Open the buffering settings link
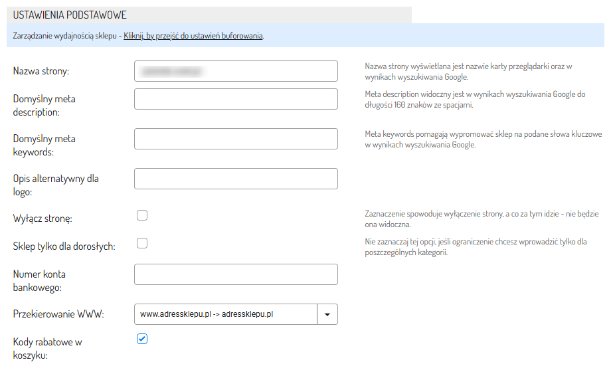The width and height of the screenshot is (611, 370). click(193, 35)
